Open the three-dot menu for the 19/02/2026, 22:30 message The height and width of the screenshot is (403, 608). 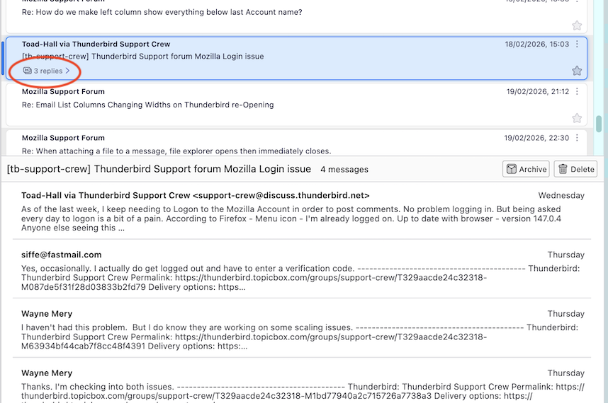[577, 138]
